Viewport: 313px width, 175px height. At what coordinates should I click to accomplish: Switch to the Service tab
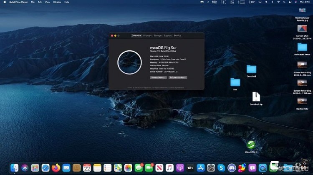(177, 35)
